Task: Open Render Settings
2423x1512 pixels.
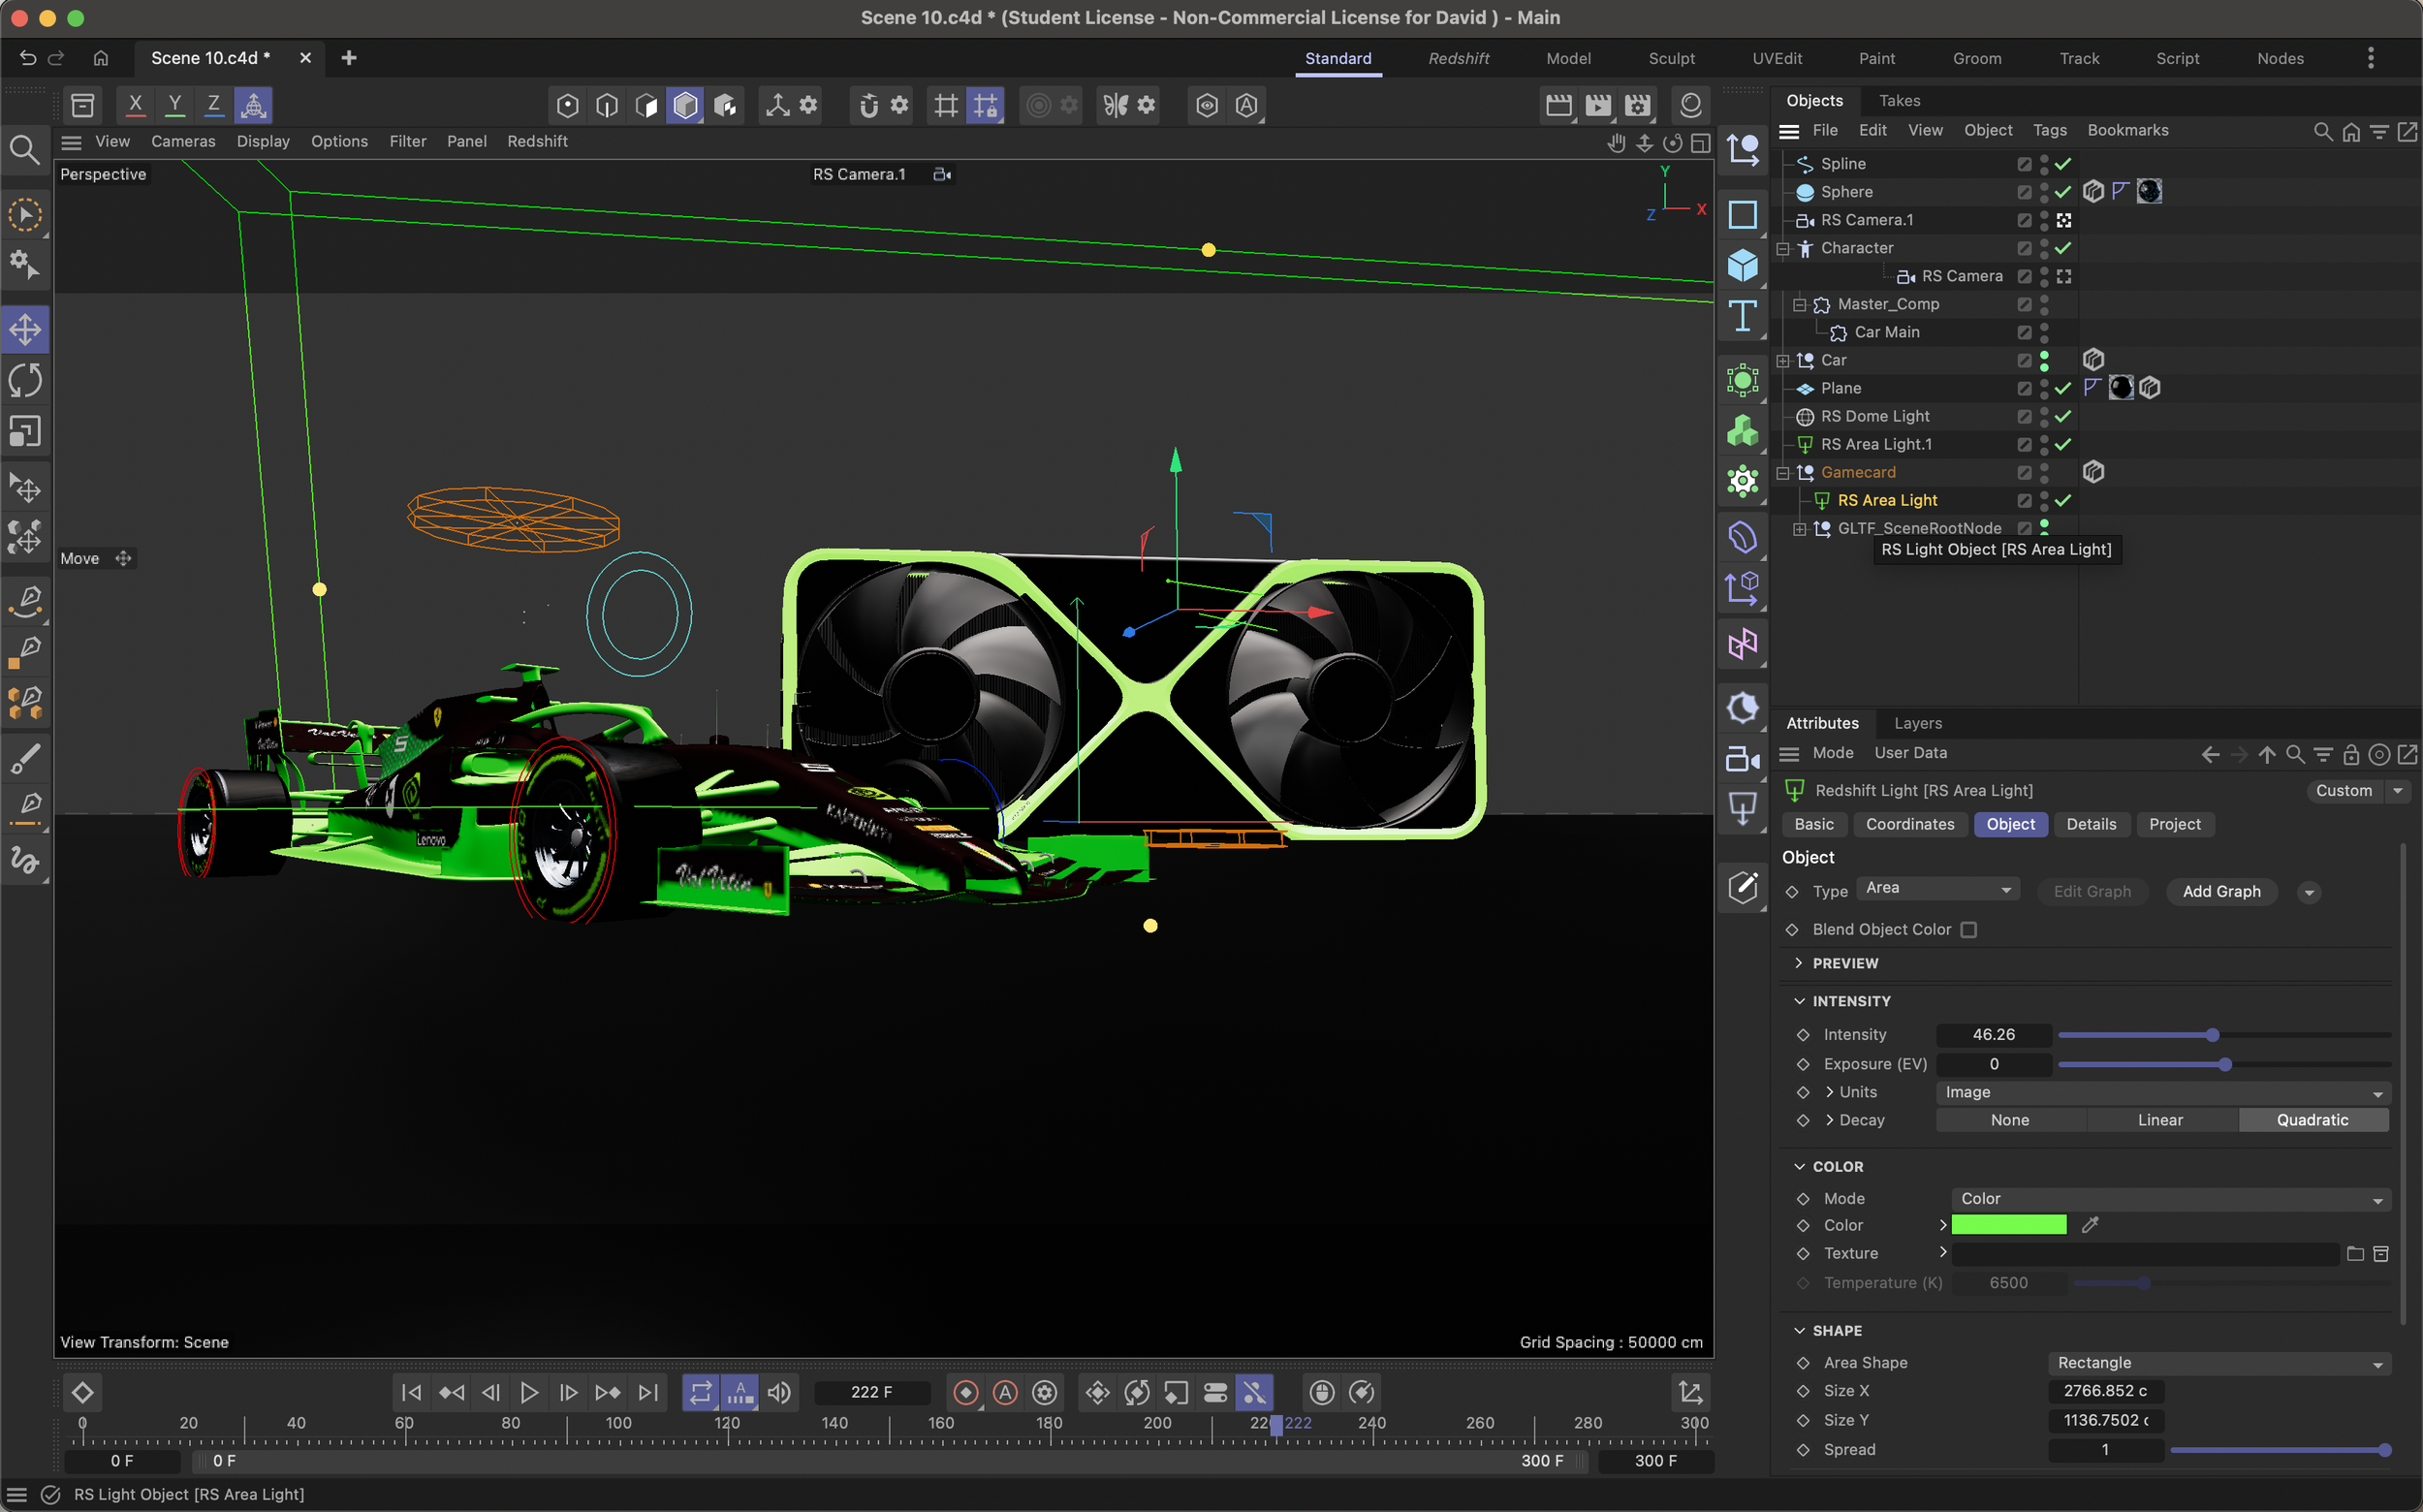Action: pos(1637,105)
